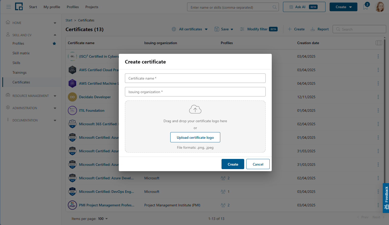
Task: Click the favorite star next to Profiles
Action: 54,43
